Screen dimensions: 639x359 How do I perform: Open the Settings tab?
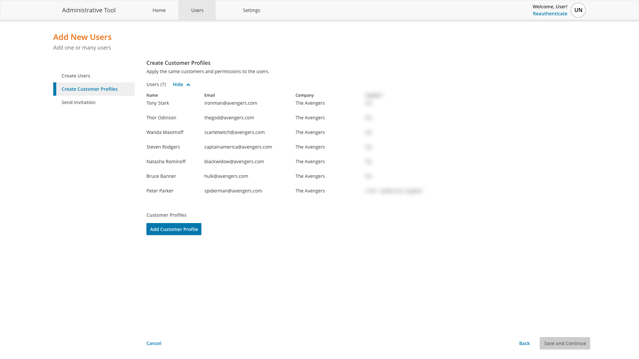(x=251, y=10)
